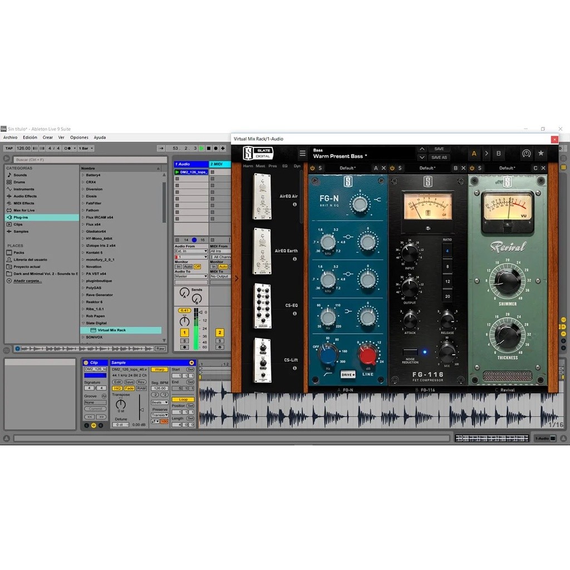Open the Edición menu
Image resolution: width=570 pixels, height=570 pixels.
click(30, 137)
